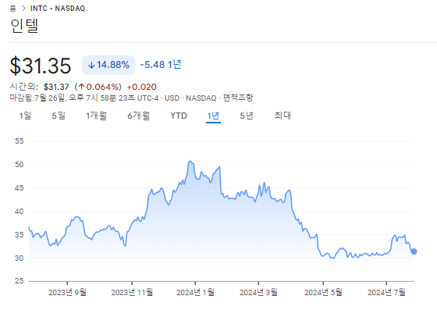Open the 홈 breadcrumb link

12,9
